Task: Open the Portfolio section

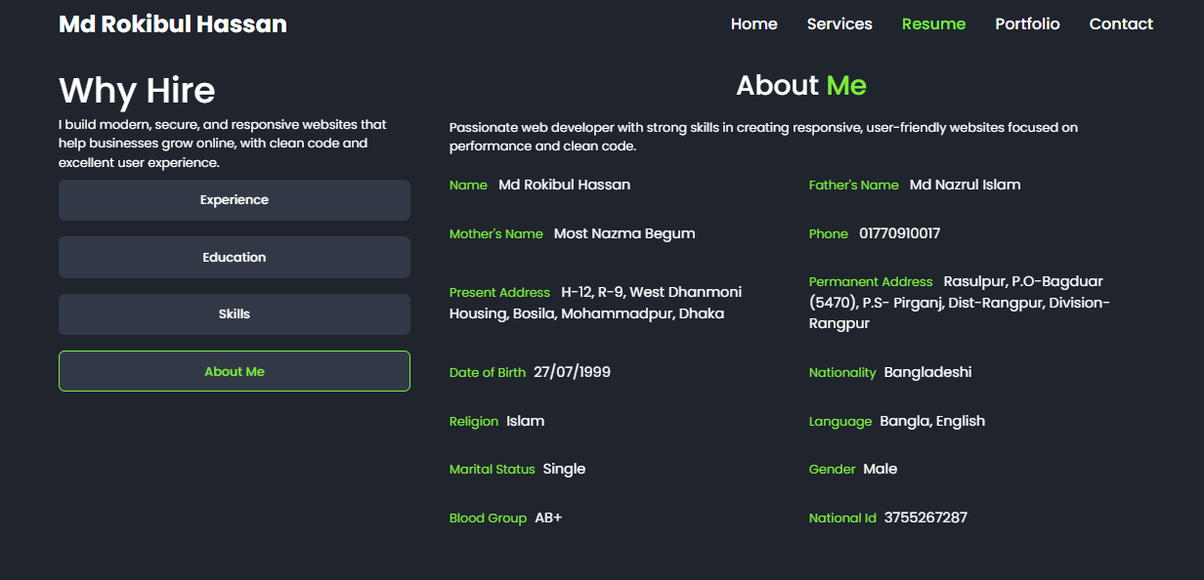Action: click(x=1027, y=23)
